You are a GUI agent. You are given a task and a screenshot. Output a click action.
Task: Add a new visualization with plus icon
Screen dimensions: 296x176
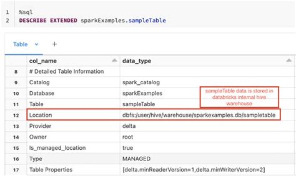pos(55,44)
